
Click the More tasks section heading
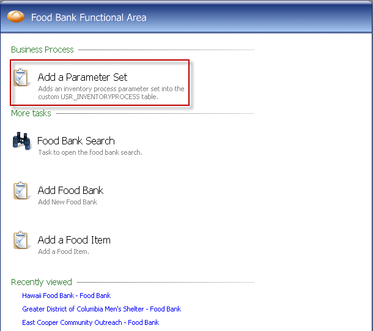tap(31, 113)
